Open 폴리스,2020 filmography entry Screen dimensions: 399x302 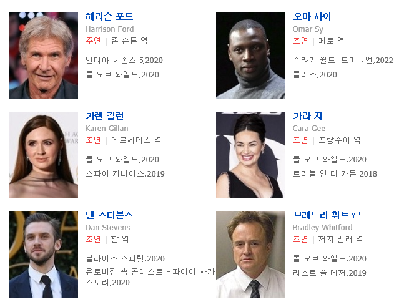tap(315, 75)
